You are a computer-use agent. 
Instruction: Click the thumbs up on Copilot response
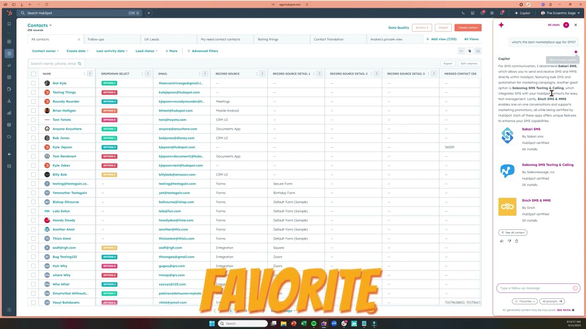pyautogui.click(x=502, y=241)
